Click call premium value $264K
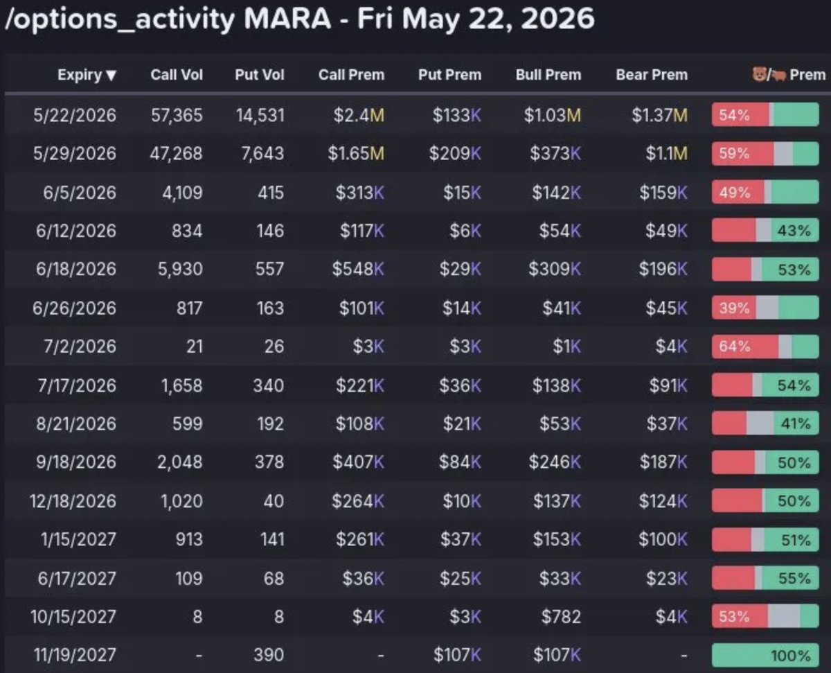 pos(359,500)
